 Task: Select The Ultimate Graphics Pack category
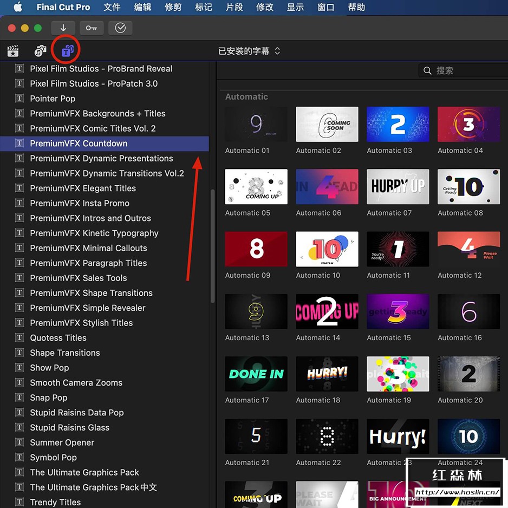84,472
